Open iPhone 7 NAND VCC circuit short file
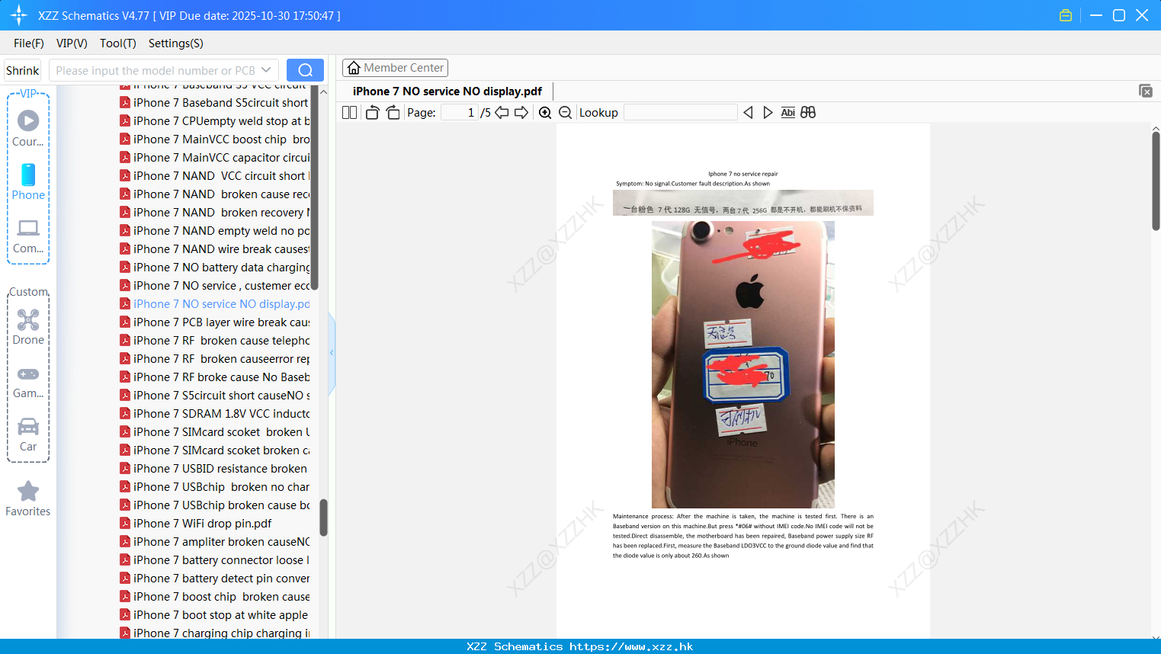The height and width of the screenshot is (654, 1161). (214, 175)
